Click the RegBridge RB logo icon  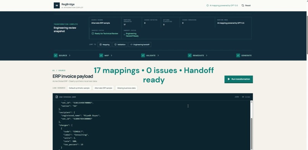[x=57, y=5]
